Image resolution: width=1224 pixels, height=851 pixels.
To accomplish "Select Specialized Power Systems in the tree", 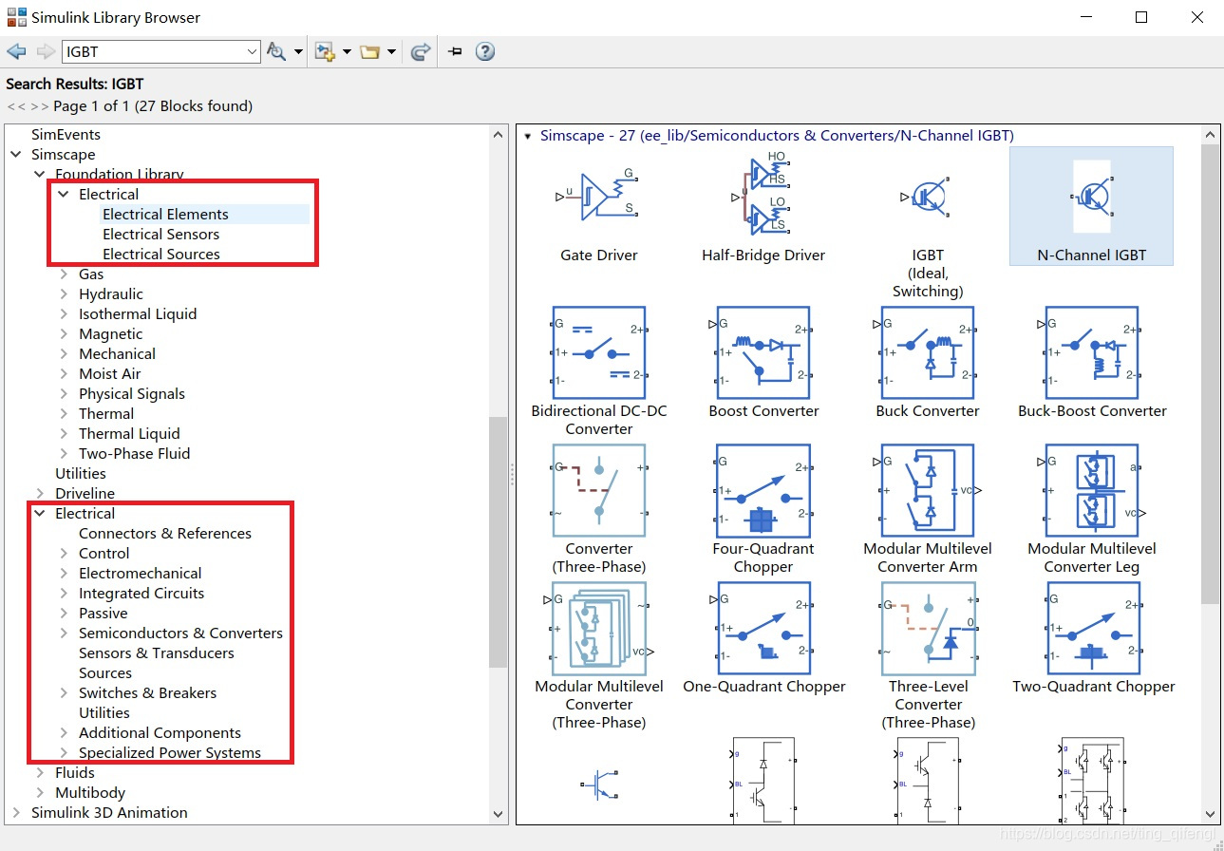I will point(170,752).
